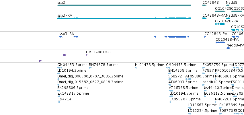Select the GM04453.5prime EST
Image resolution: width=244 pixels, height=115 pixels.
[x=168, y=68]
